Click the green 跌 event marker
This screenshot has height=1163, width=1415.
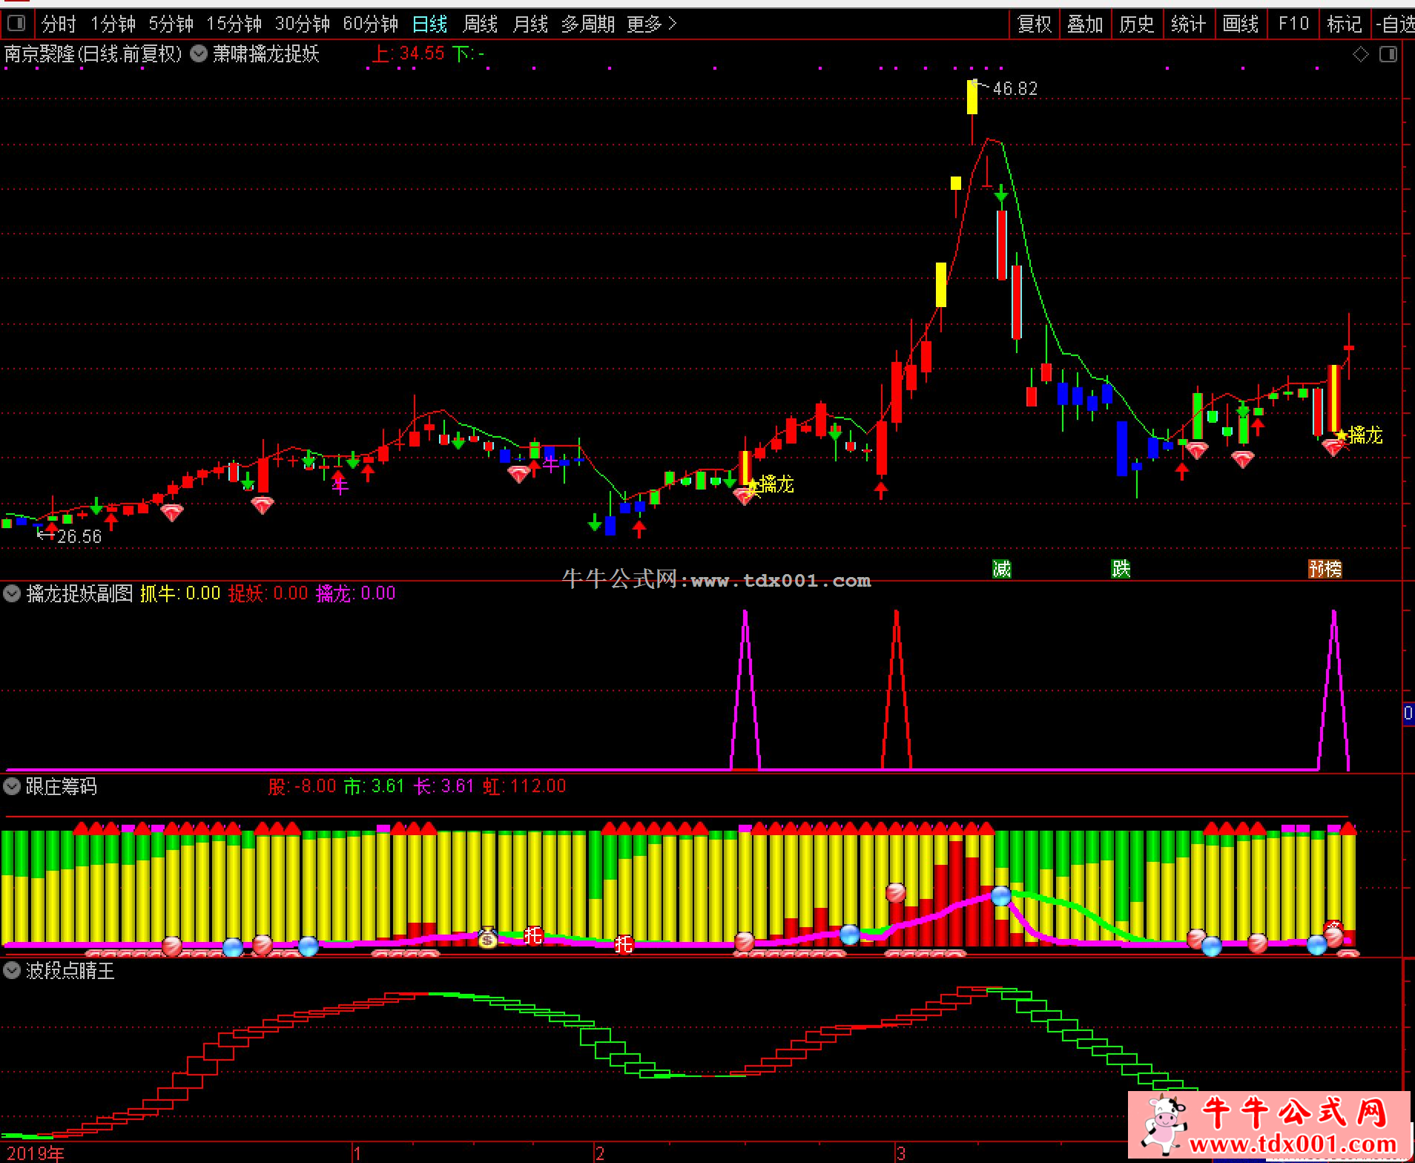tap(1121, 569)
